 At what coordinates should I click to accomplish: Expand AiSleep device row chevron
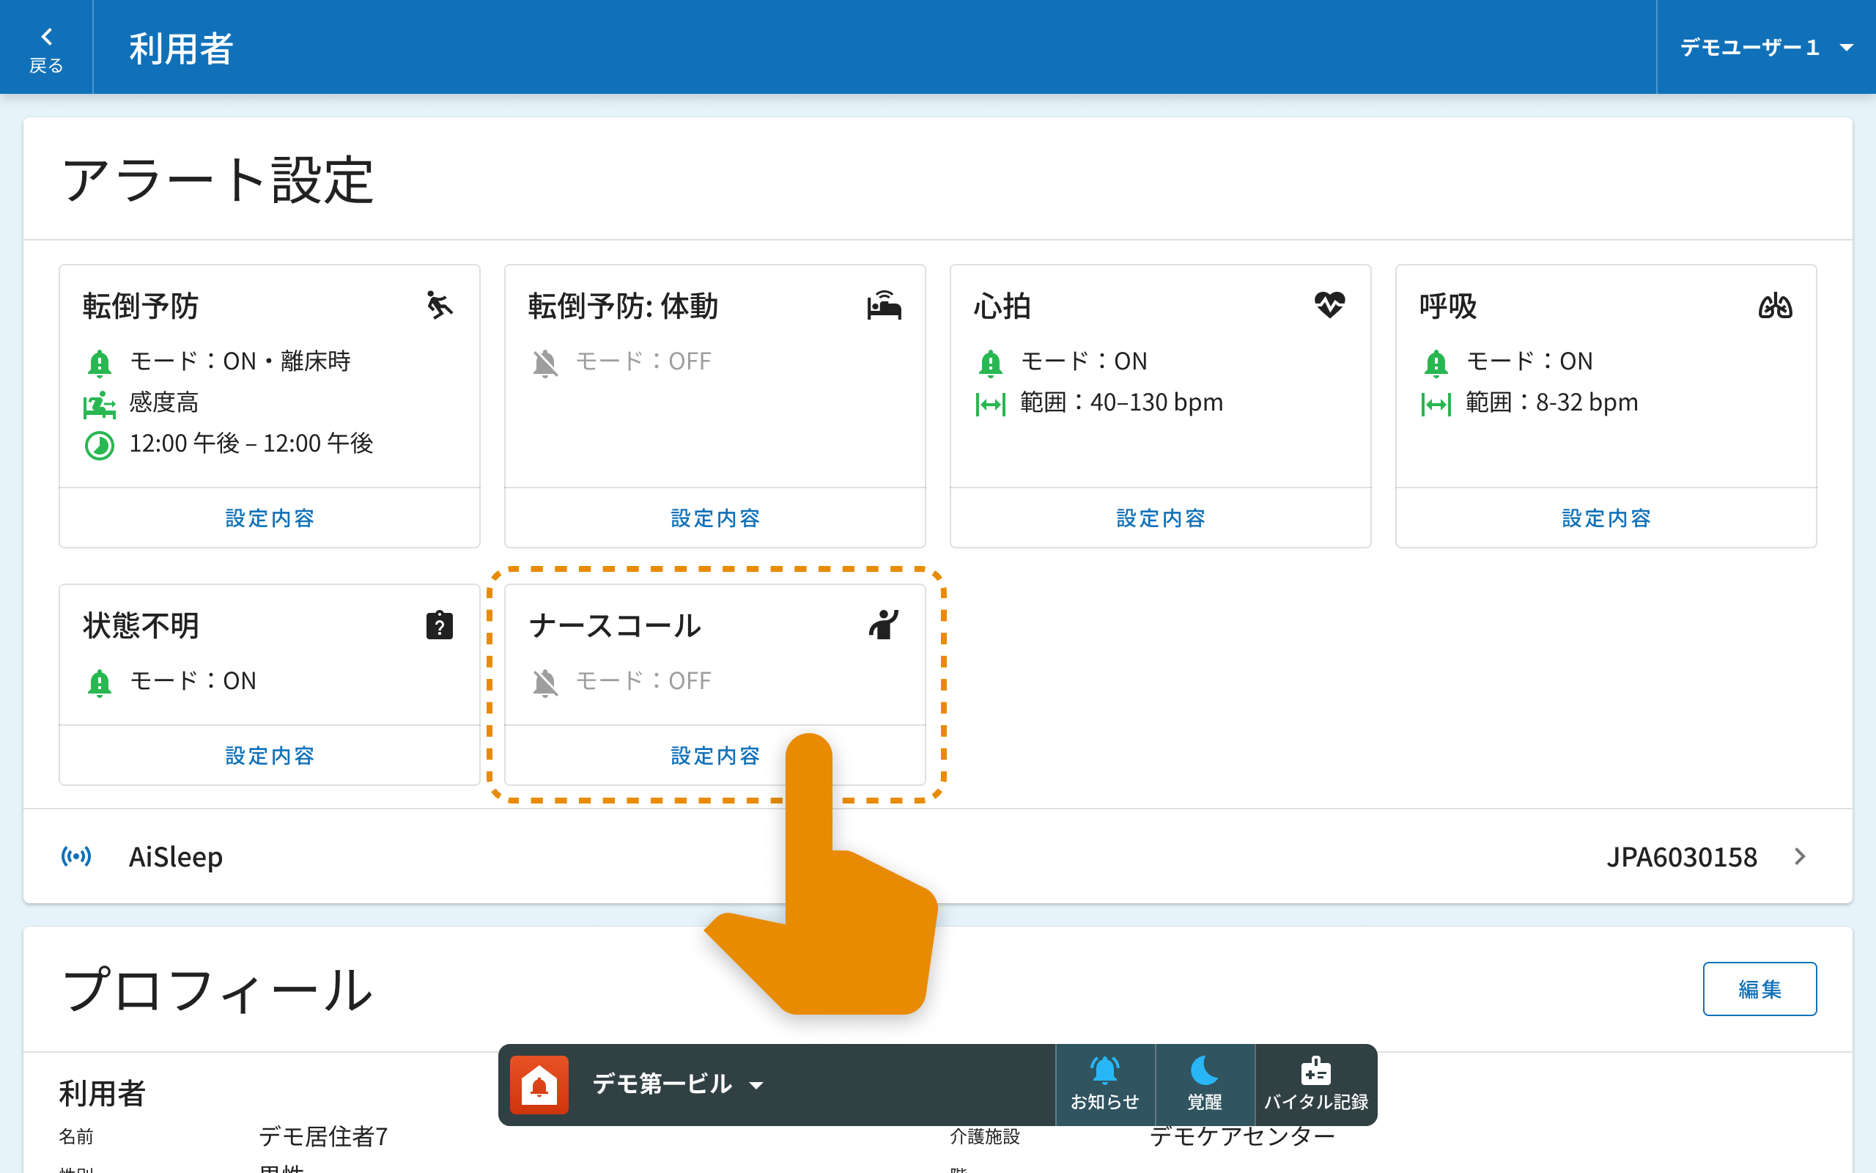1800,856
